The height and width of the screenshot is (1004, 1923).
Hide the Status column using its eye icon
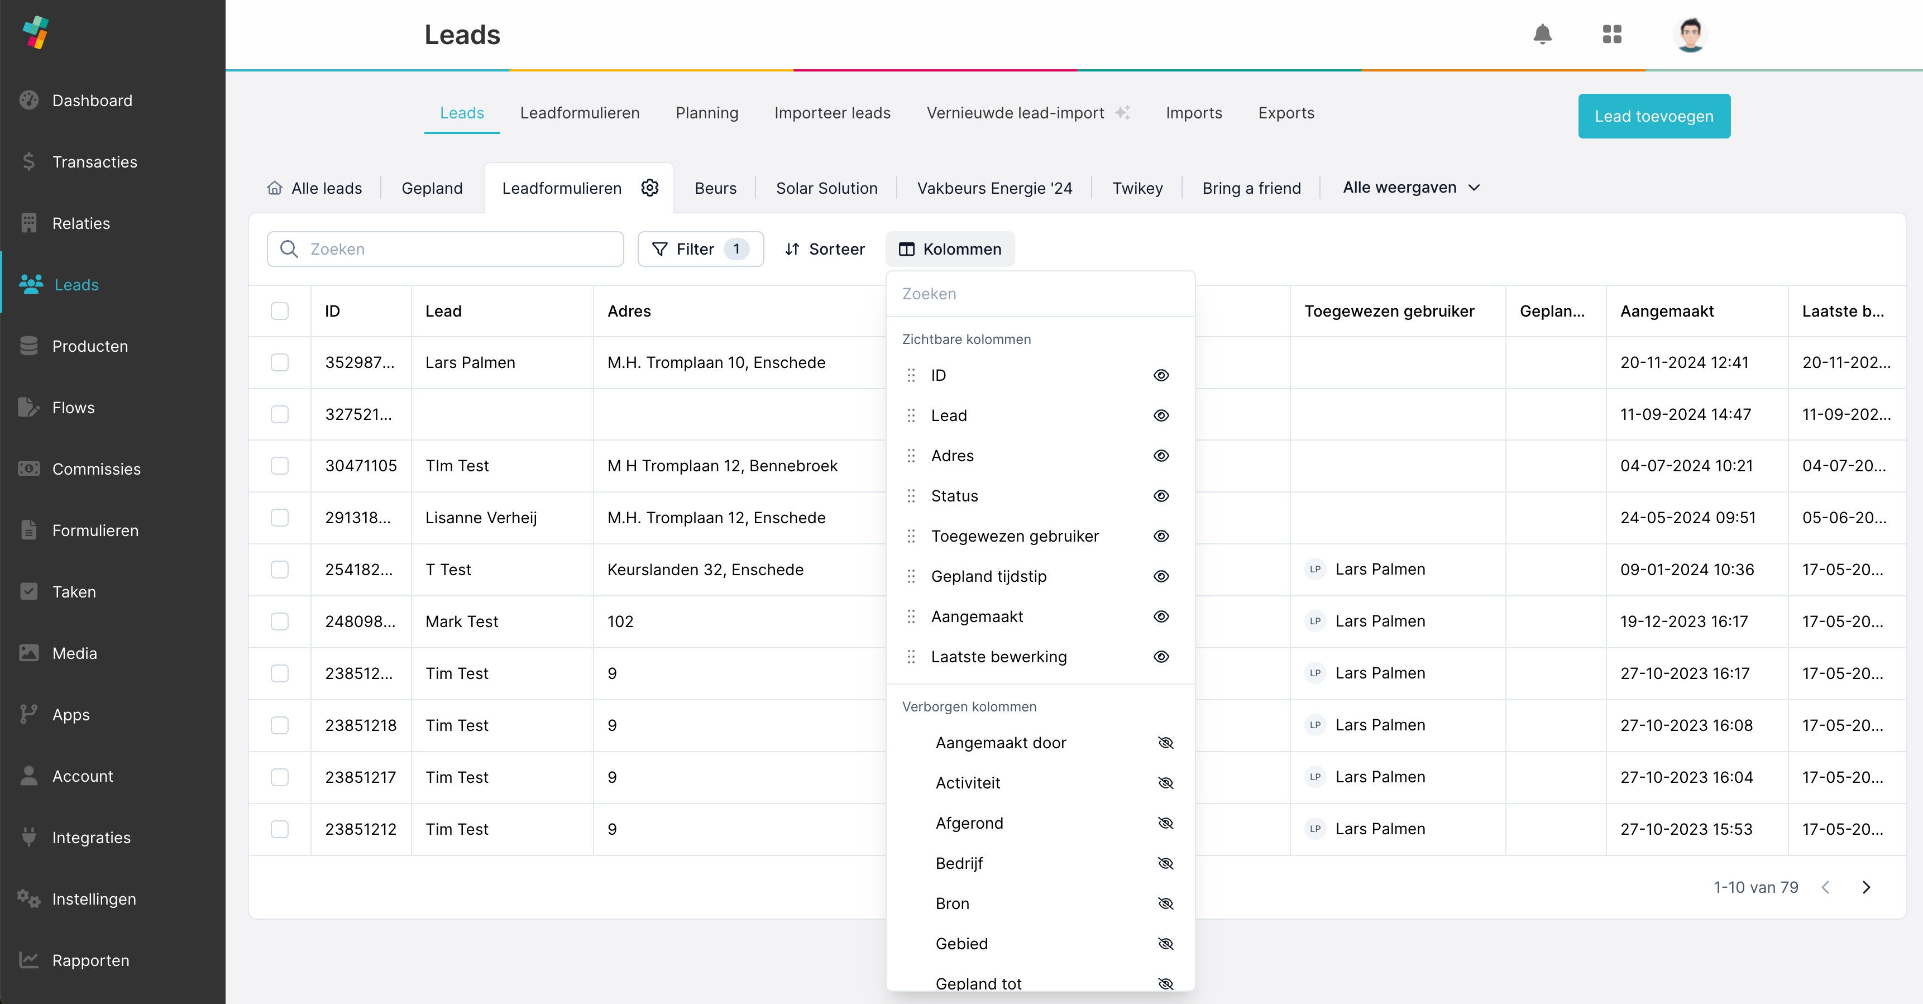click(1161, 496)
